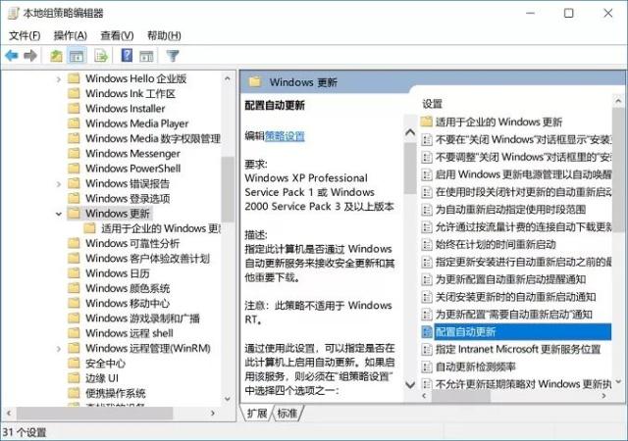Click the Filter funnel icon
The height and width of the screenshot is (441, 628).
point(173,56)
